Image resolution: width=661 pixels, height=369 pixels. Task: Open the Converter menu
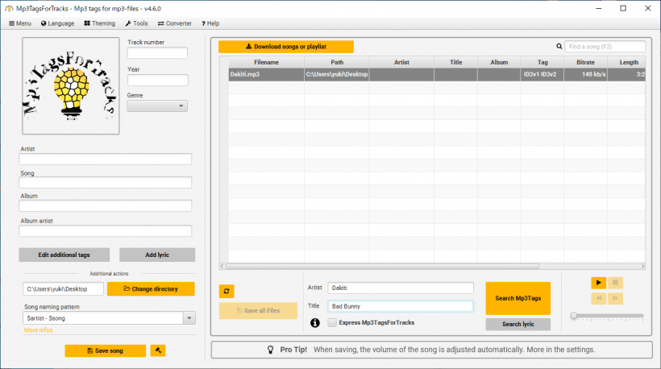(x=175, y=23)
